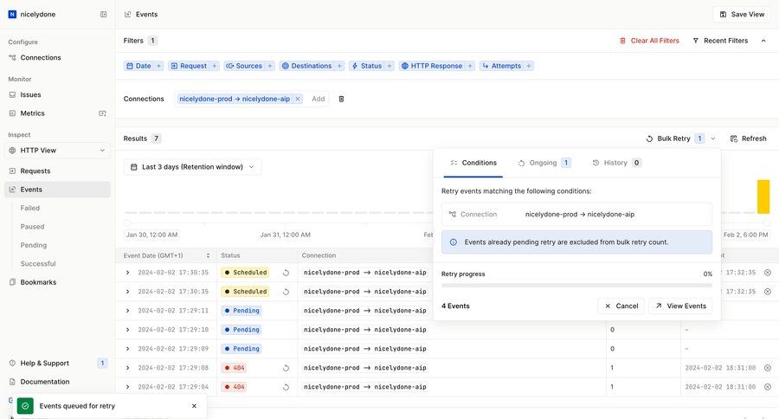Delete the connection filter with trash icon

pos(341,100)
